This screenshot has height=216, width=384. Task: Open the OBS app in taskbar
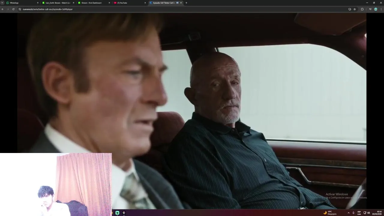coord(124,213)
